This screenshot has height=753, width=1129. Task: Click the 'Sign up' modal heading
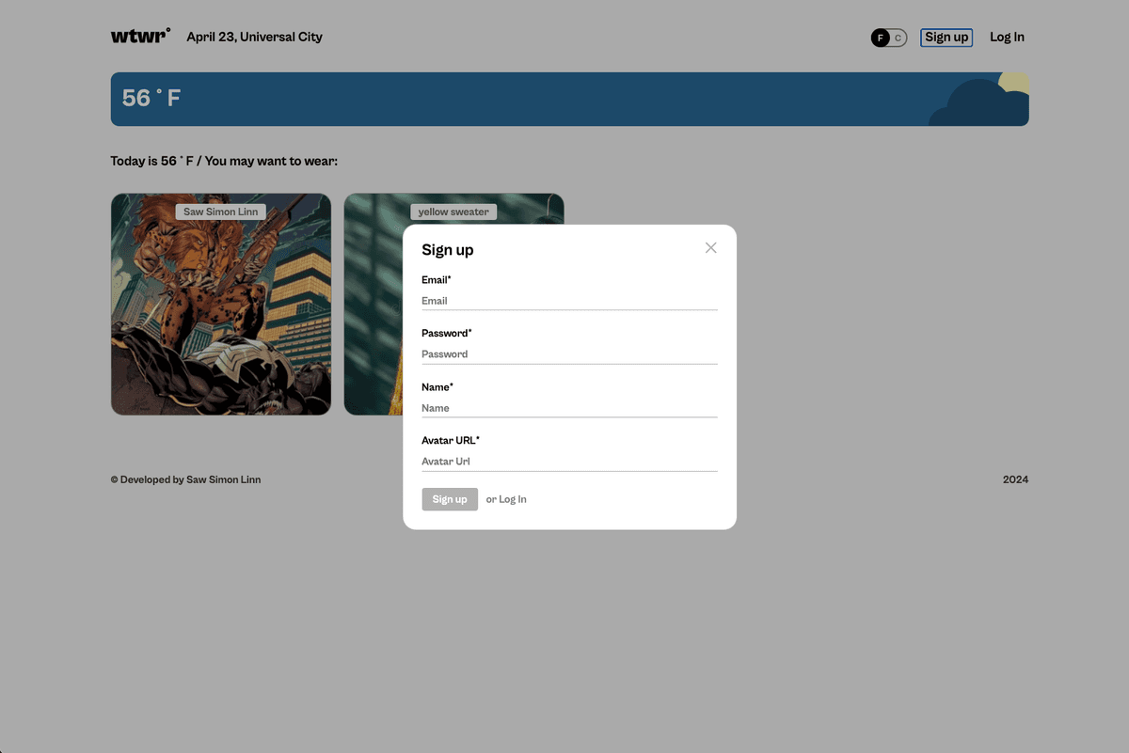tap(448, 250)
